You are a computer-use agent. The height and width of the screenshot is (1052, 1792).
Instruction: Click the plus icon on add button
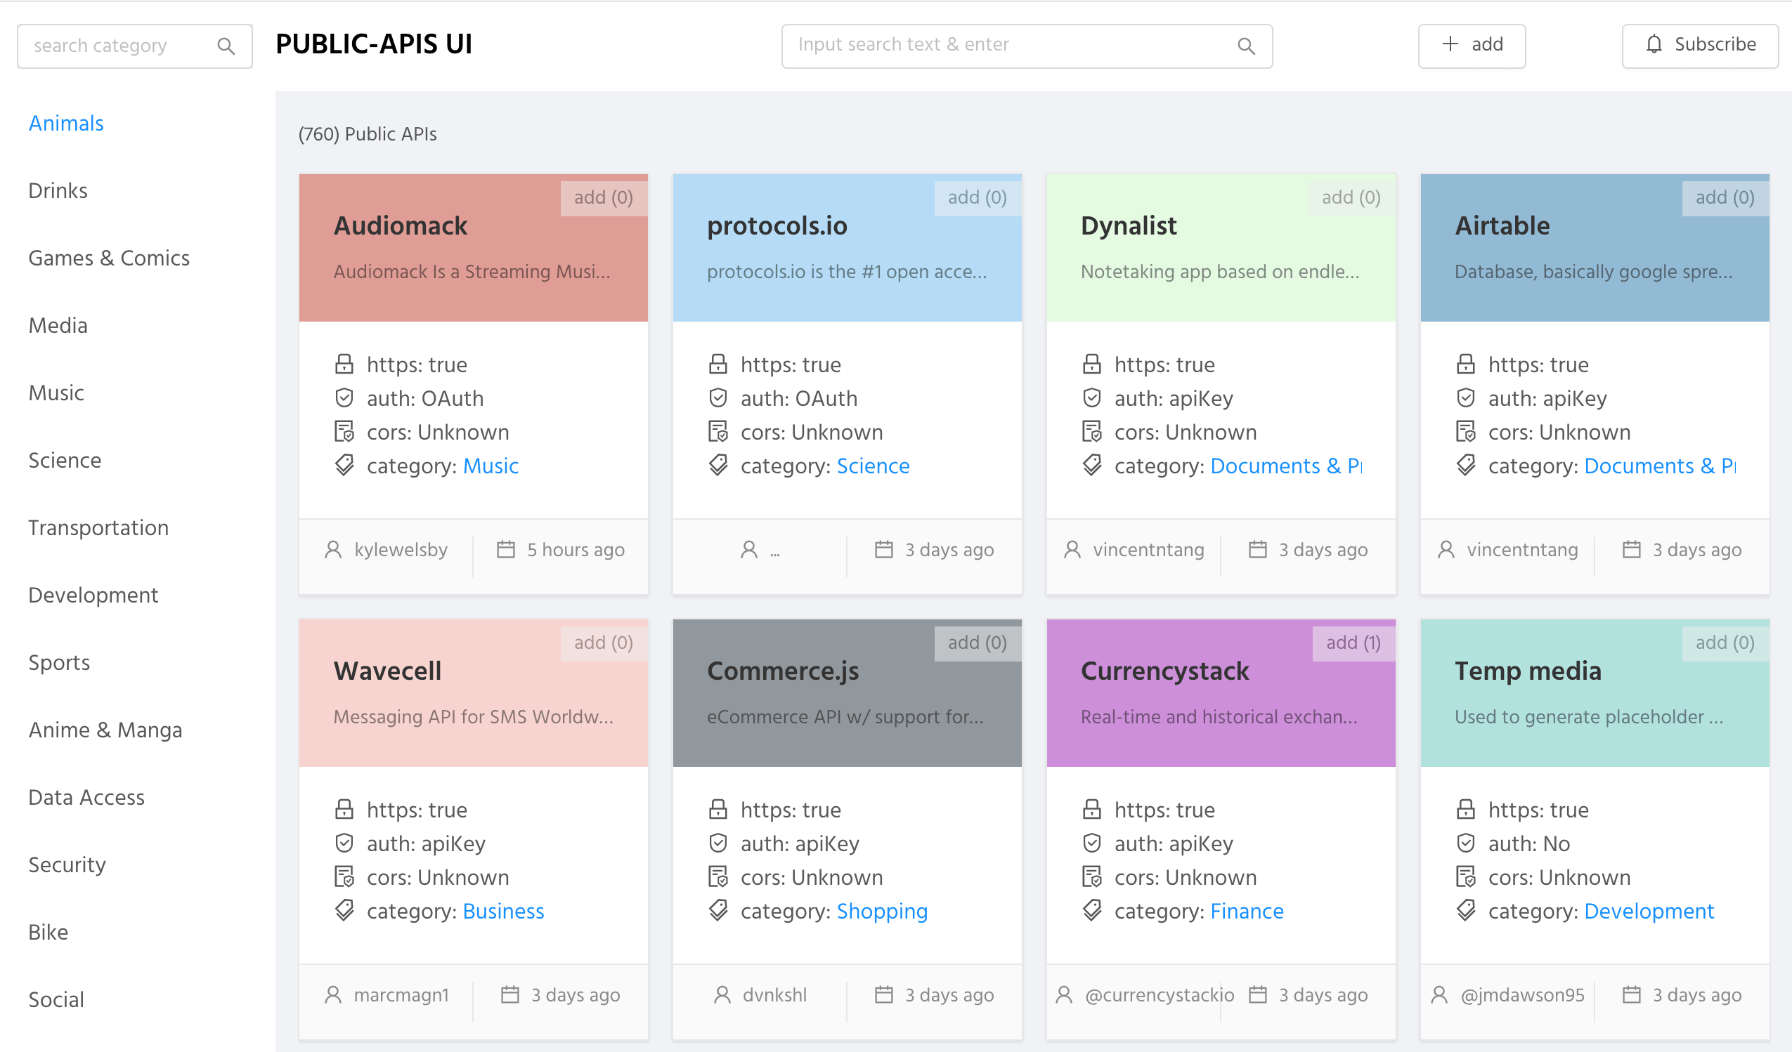pos(1450,44)
